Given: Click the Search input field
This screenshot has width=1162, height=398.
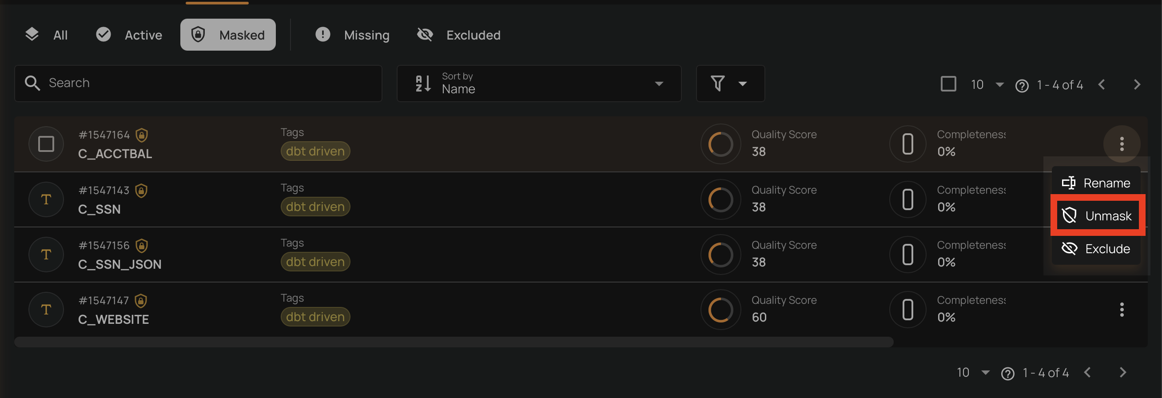Looking at the screenshot, I should [199, 84].
